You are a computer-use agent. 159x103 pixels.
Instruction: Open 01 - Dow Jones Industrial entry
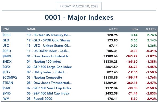[x=49, y=56]
